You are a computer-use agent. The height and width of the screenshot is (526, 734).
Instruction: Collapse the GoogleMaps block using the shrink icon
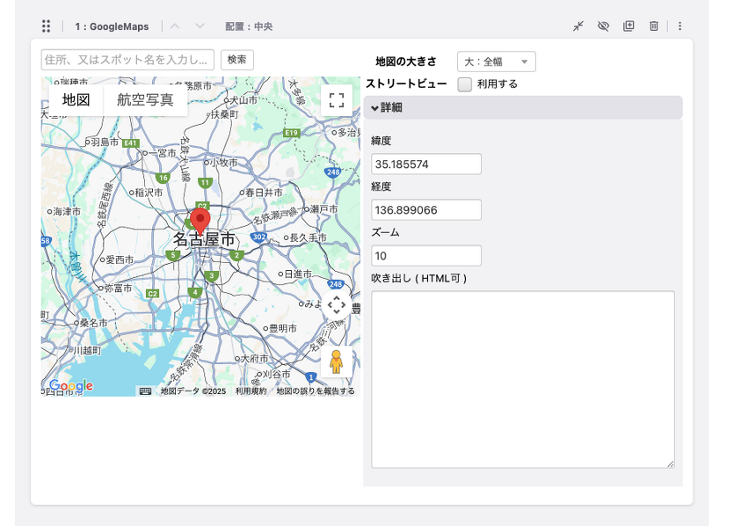coord(578,26)
